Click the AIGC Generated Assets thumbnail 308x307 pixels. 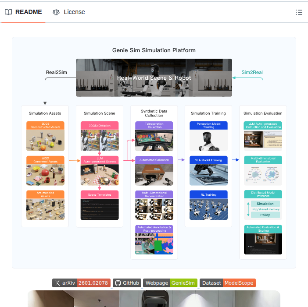45,174
